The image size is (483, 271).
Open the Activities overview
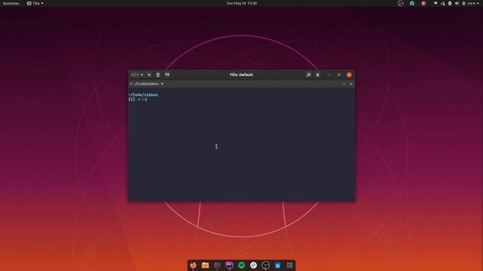point(11,3)
